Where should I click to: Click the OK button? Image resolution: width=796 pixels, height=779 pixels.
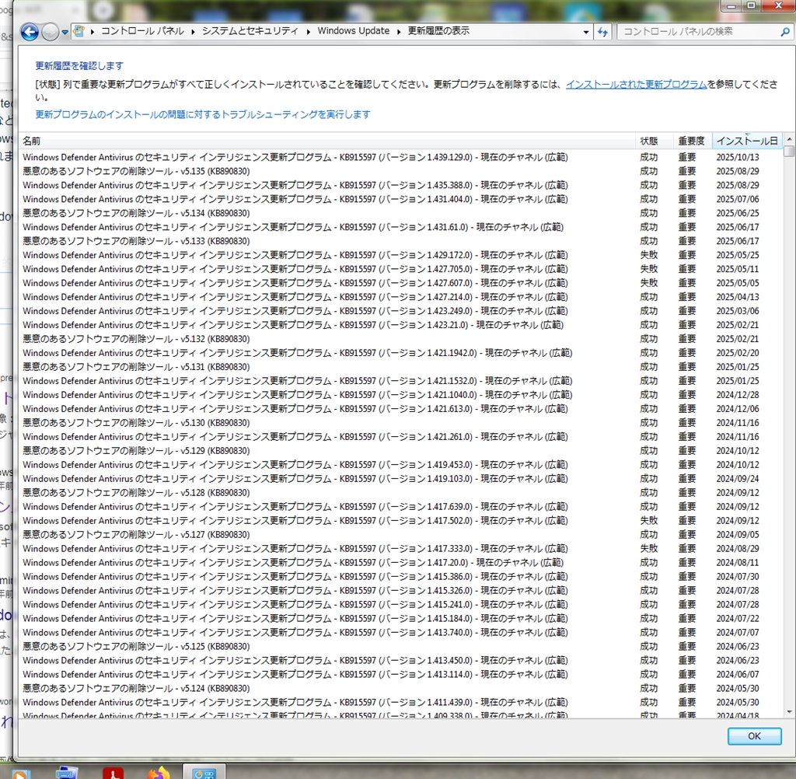click(754, 735)
